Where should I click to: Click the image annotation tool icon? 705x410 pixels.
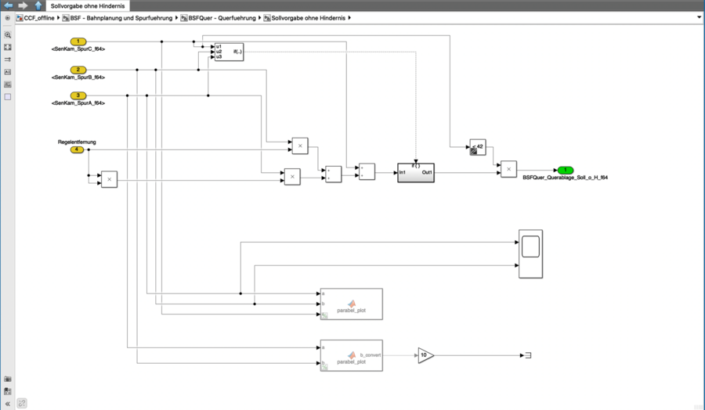click(x=8, y=85)
